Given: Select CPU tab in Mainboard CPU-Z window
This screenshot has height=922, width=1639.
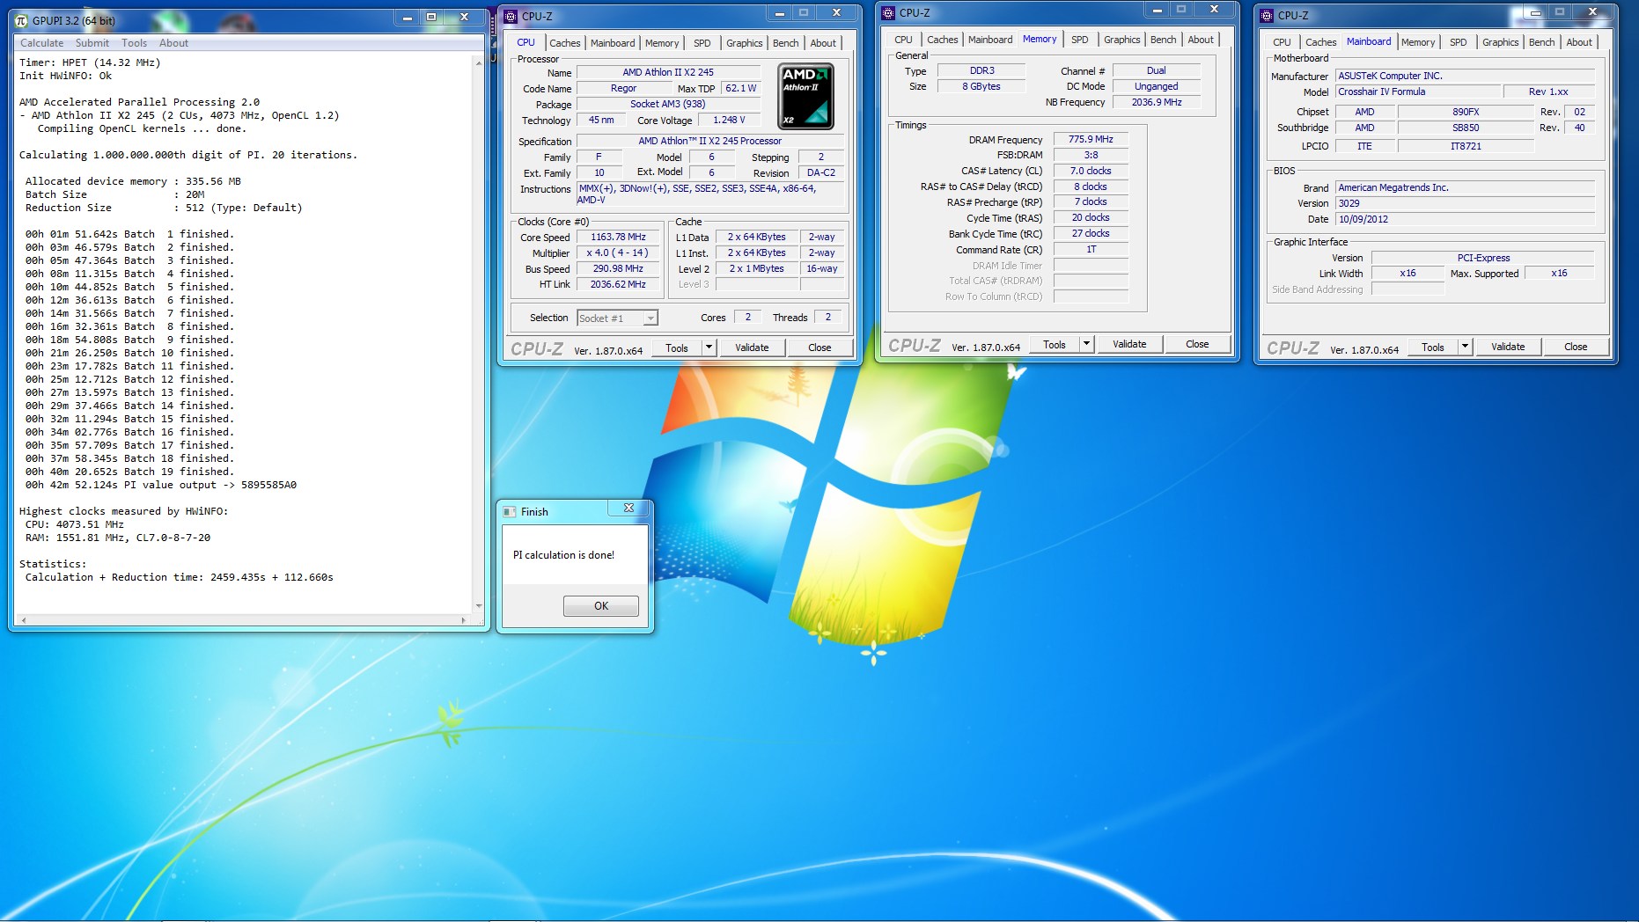Looking at the screenshot, I should [x=1283, y=42].
